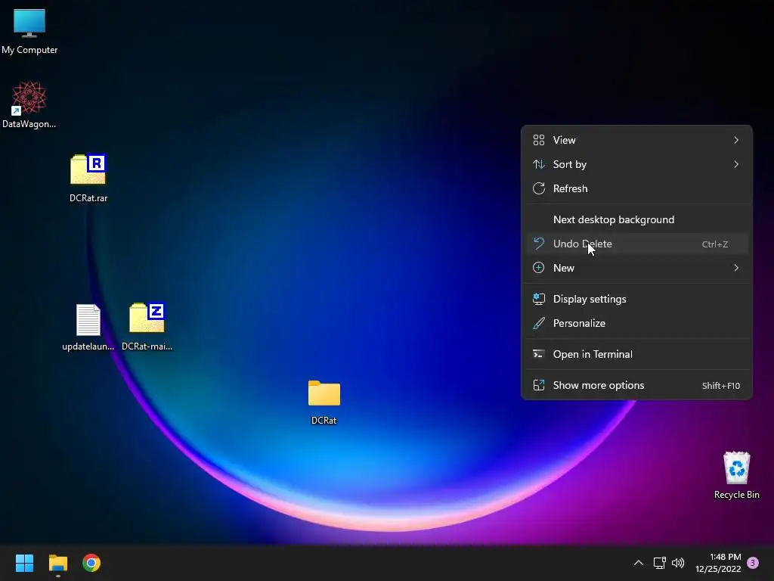Click the My Computer label text
The height and width of the screenshot is (581, 774).
(29, 50)
